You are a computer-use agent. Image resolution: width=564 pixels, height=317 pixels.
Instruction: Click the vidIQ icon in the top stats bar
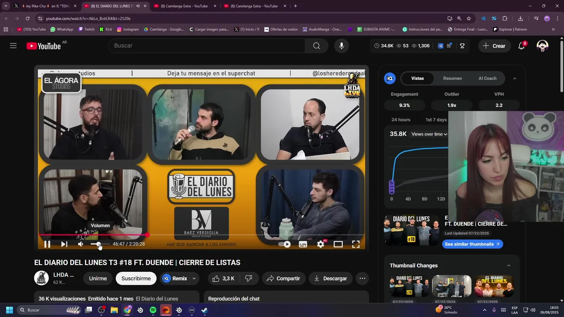440,46
